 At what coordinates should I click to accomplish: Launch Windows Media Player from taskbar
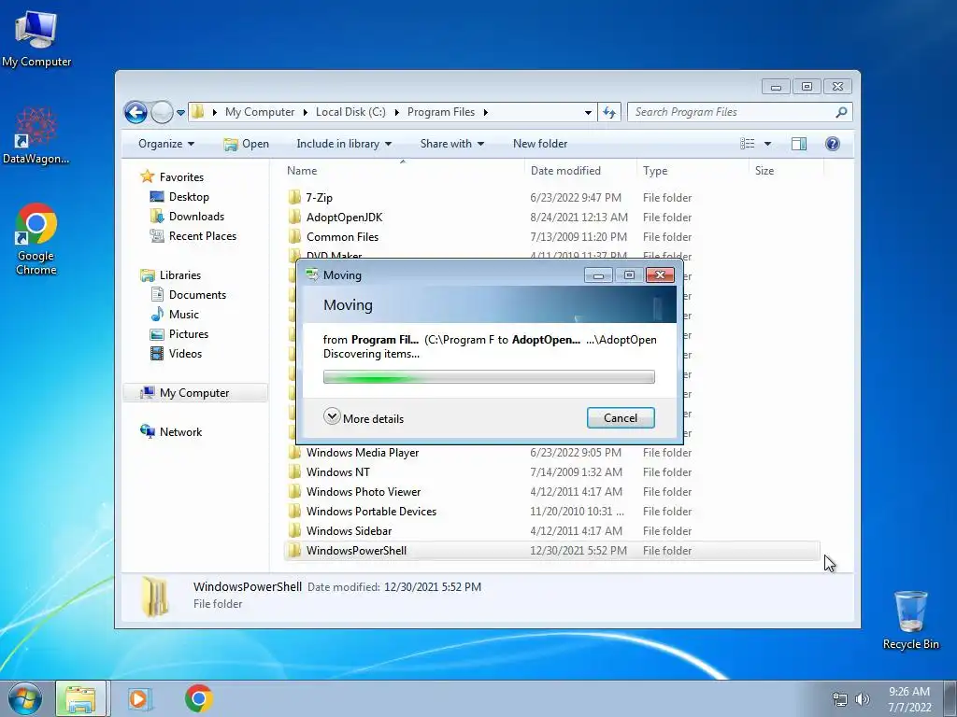click(138, 698)
